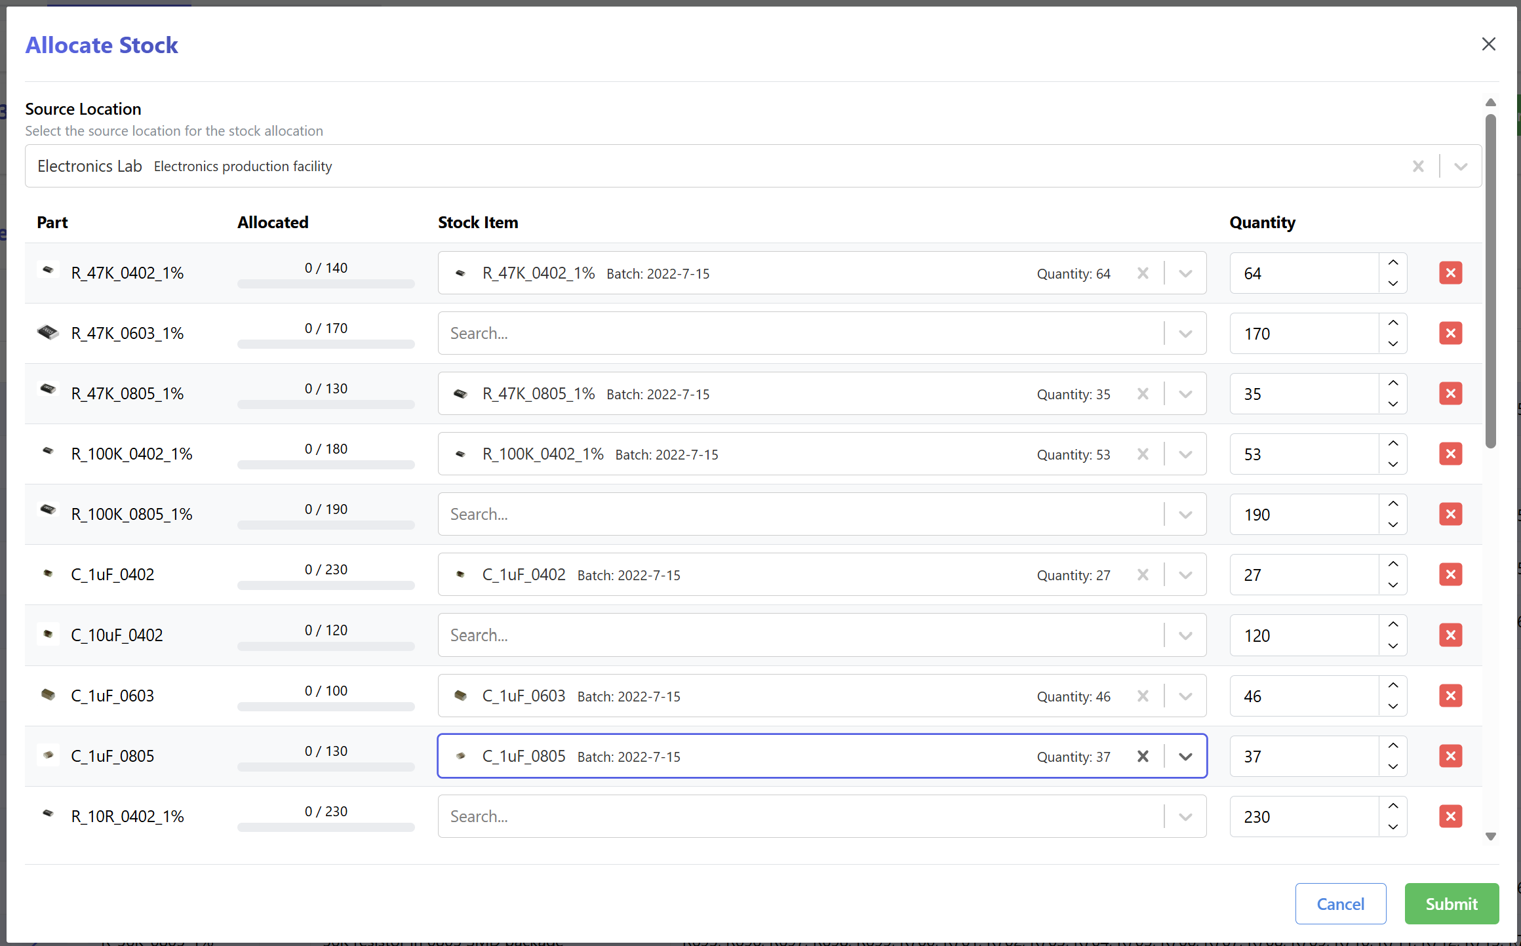Click the scrollbar down arrow in the dialog
Image resolution: width=1521 pixels, height=946 pixels.
tap(1490, 837)
